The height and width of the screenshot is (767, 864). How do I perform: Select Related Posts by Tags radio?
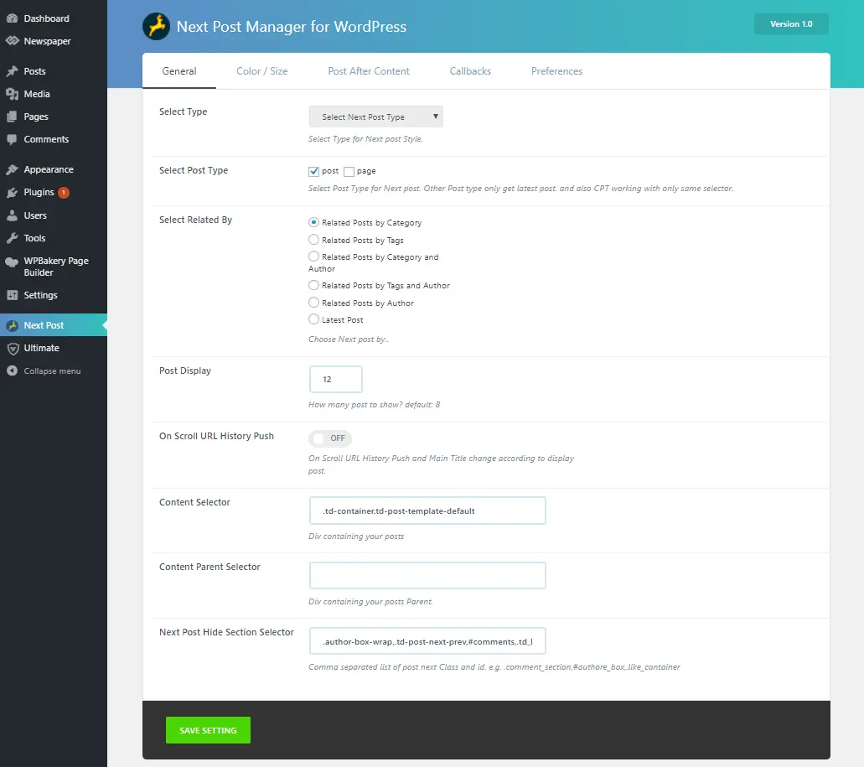click(x=313, y=240)
